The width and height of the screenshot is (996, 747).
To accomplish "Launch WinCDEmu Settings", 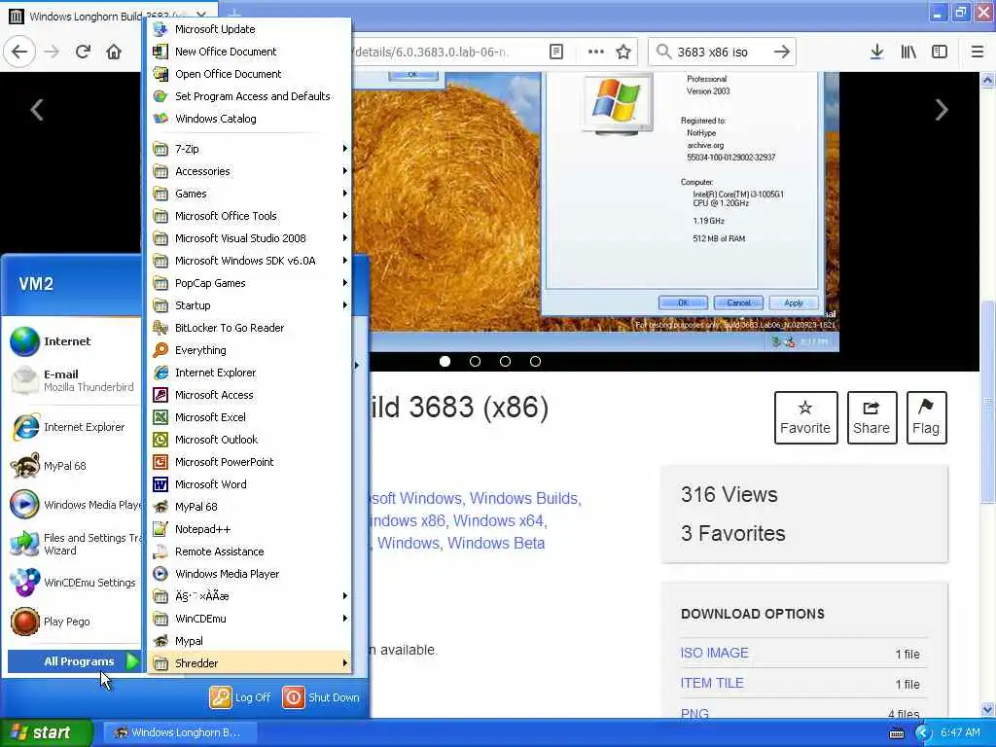I will pyautogui.click(x=74, y=583).
